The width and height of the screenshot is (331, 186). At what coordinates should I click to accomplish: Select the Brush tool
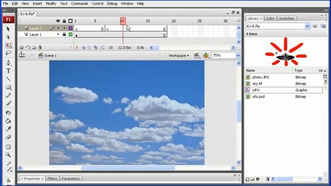(x=8, y=103)
